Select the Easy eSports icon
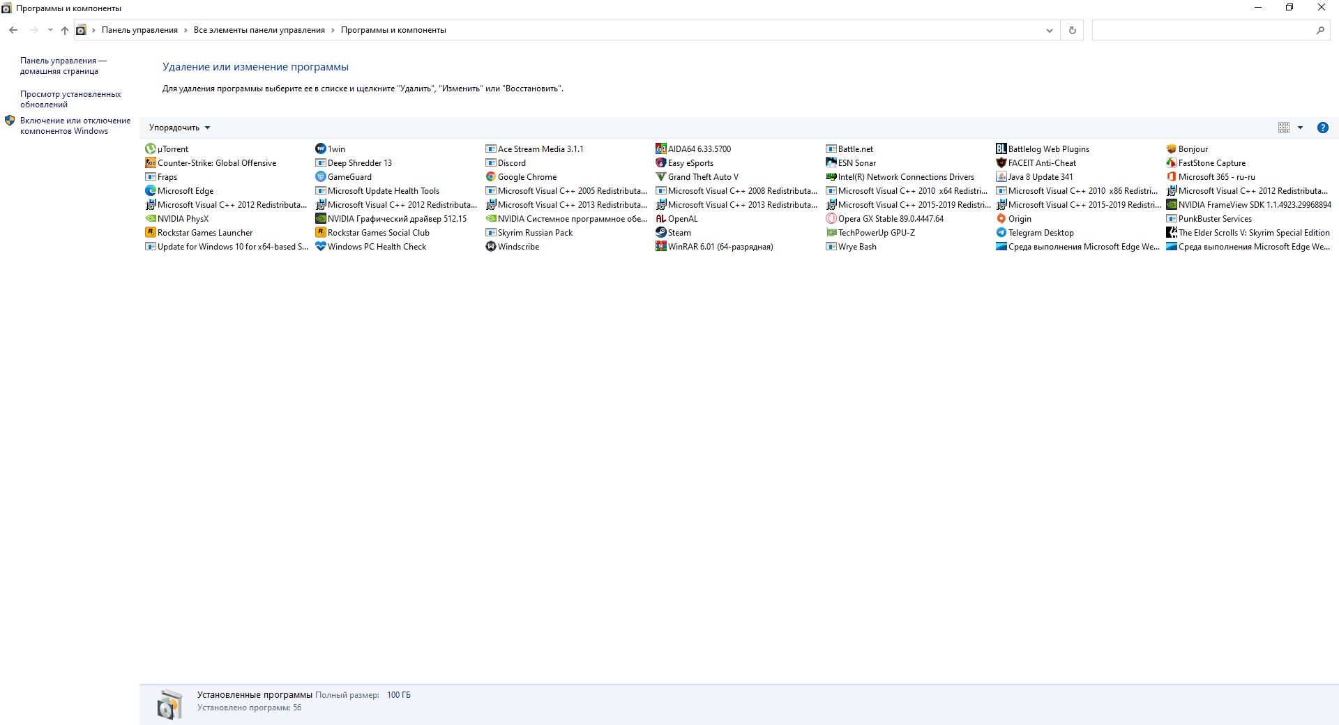Viewport: 1339px width, 725px height. pyautogui.click(x=660, y=163)
